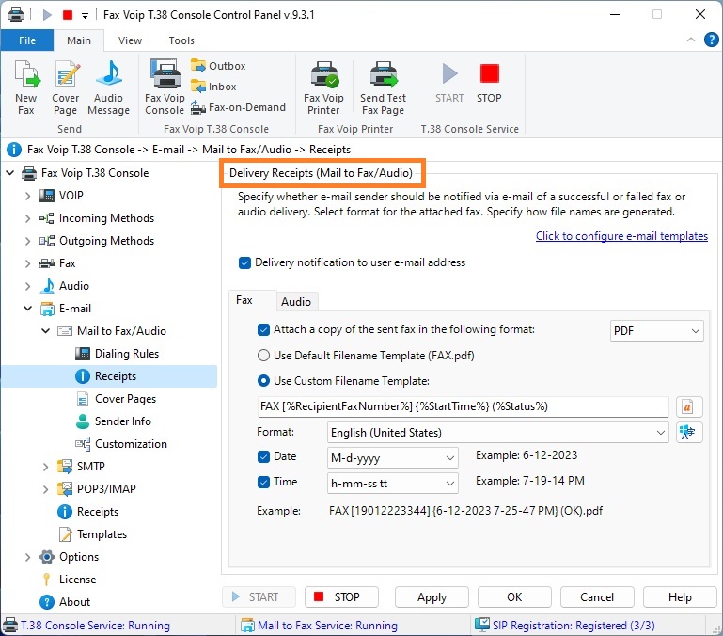Open the h-mm-ss tt time dropdown
Viewport: 723px width, 636px height.
click(x=392, y=484)
